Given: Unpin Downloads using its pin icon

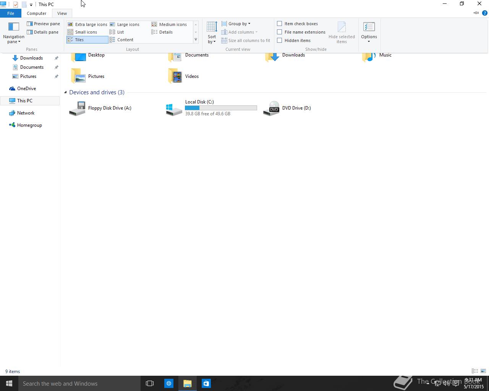Looking at the screenshot, I should [x=56, y=58].
